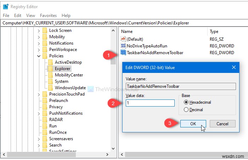The height and width of the screenshot is (160, 248).
Task: Expand the Lock Screen key
Action: click(x=39, y=31)
